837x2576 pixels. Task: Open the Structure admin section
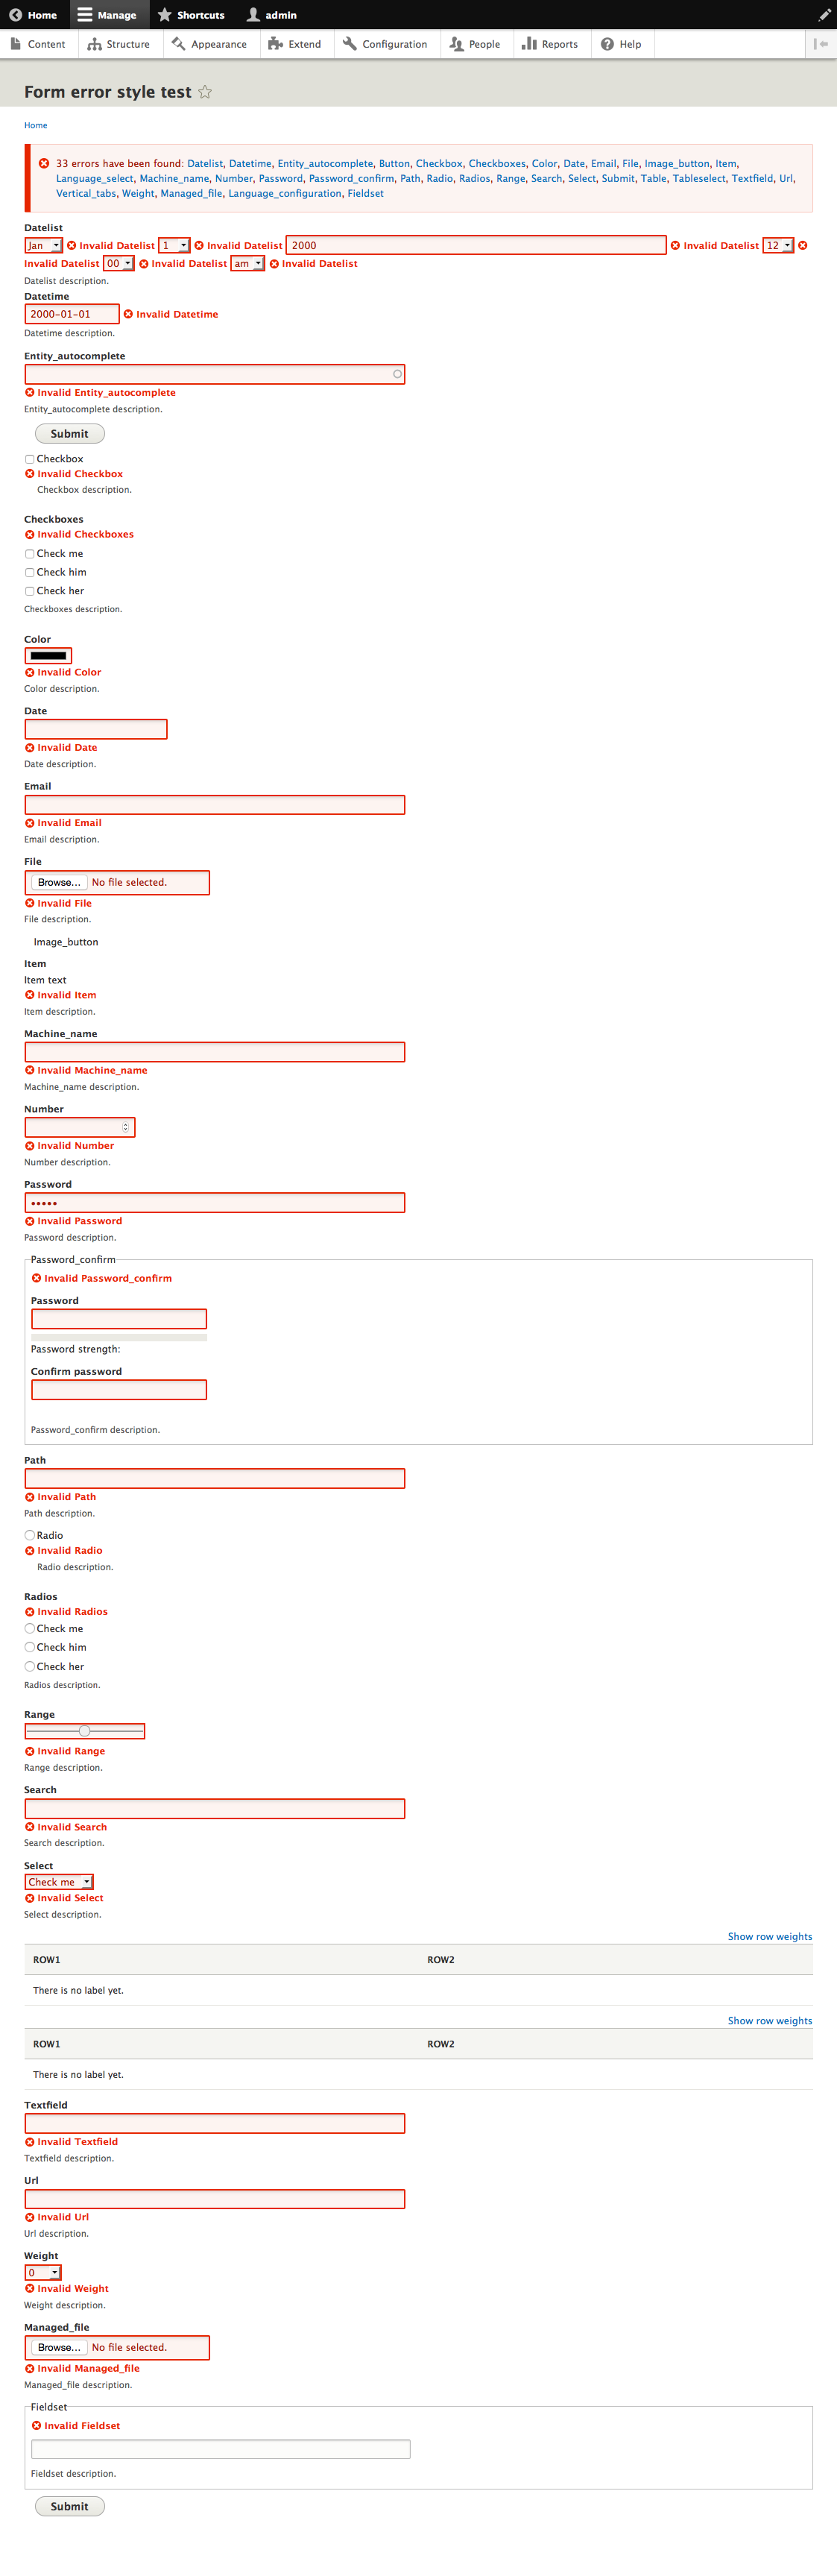119,44
